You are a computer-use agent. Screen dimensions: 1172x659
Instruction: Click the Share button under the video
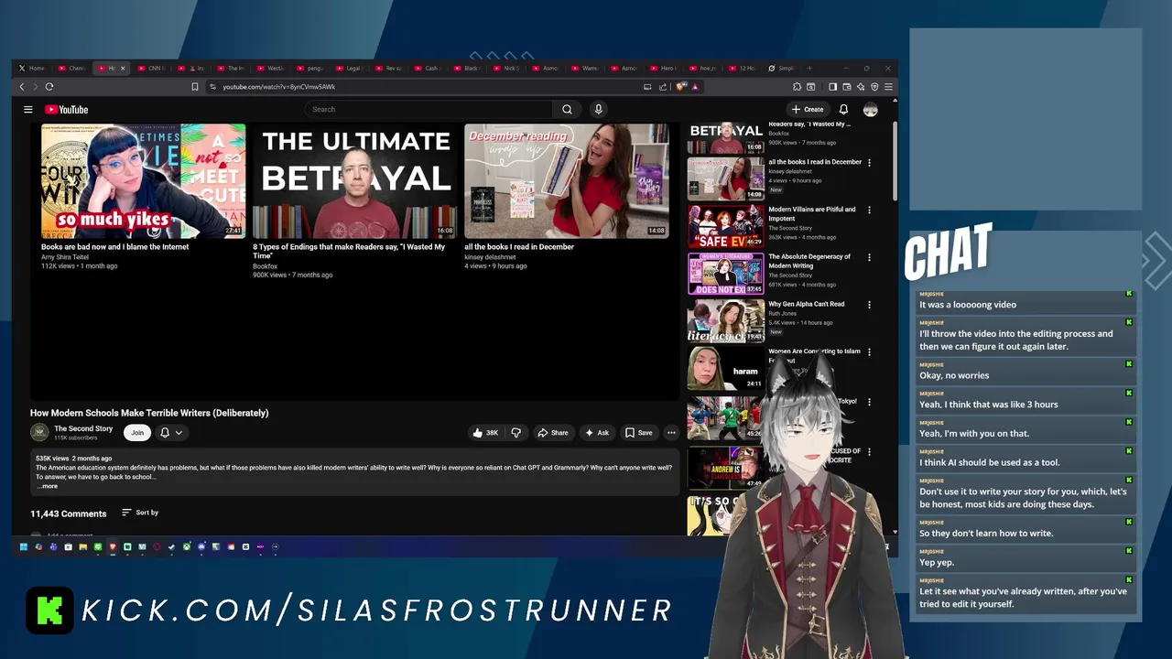tap(552, 433)
